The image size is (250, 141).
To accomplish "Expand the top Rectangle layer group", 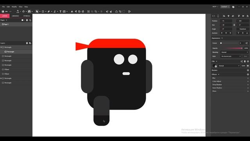I will (x=1, y=47).
